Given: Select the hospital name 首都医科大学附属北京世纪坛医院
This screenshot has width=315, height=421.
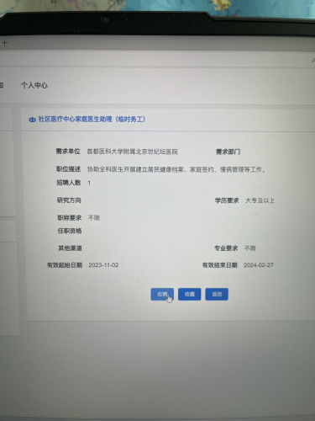Looking at the screenshot, I should (133, 152).
